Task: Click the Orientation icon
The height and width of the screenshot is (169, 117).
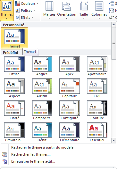Action: [x=66, y=6]
